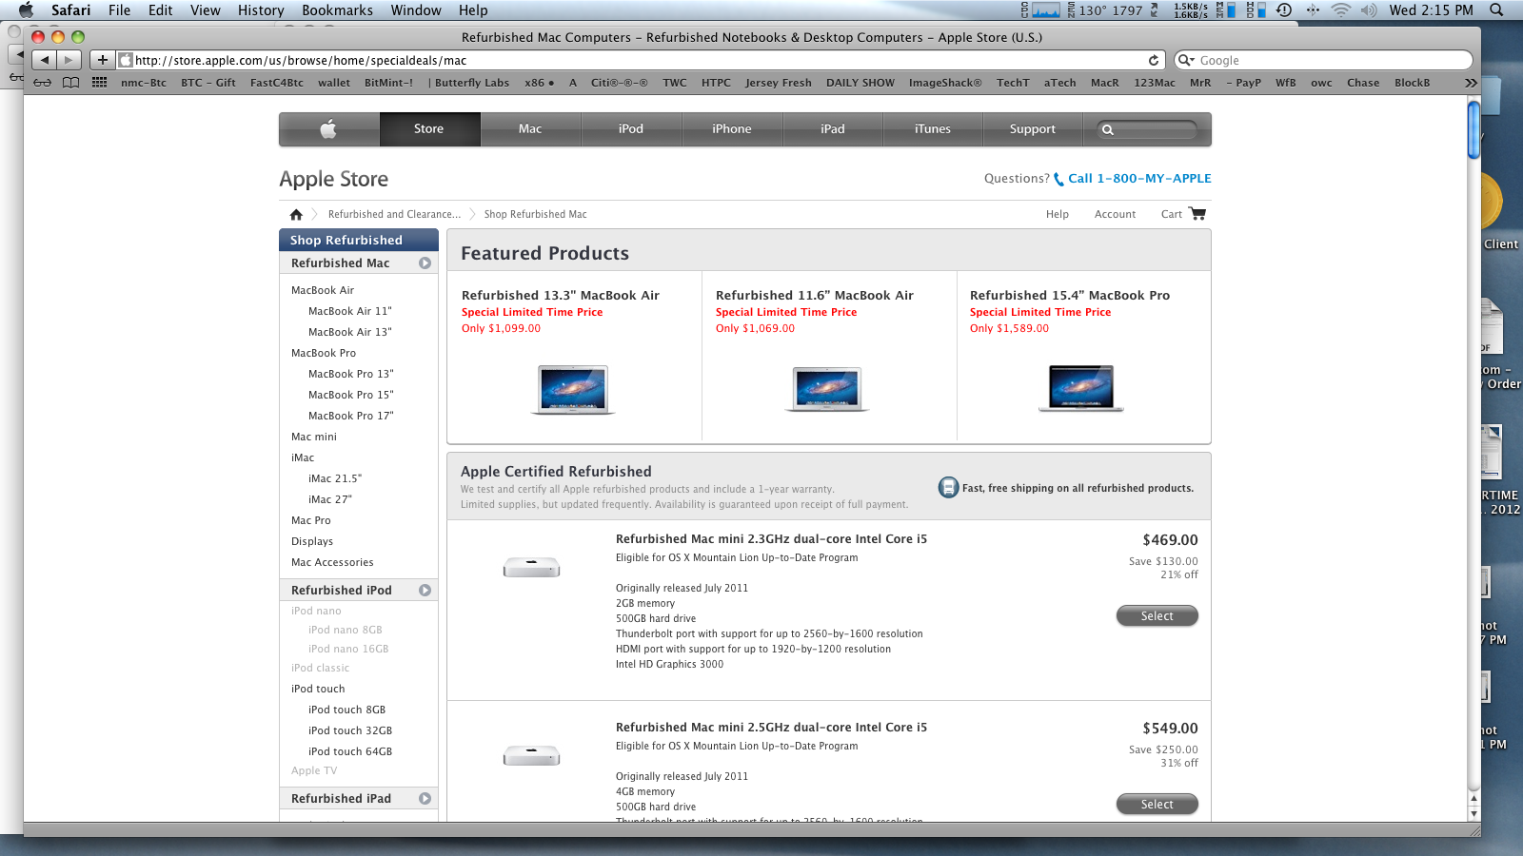Open the DAILY SHOW bookmark
Screen dimensions: 1523x856
click(860, 83)
